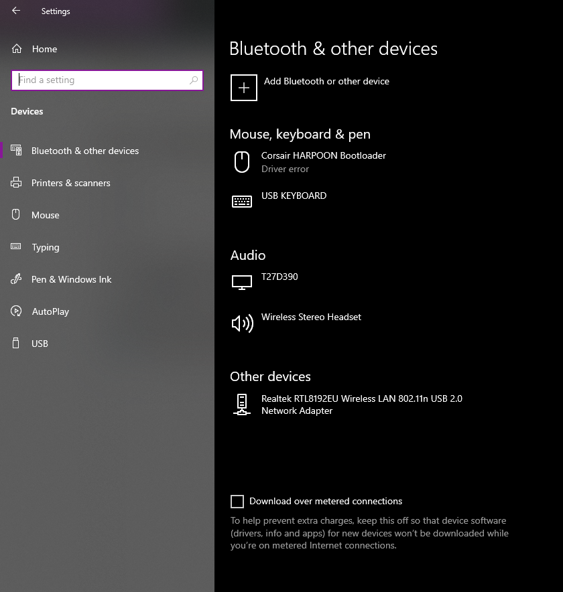The height and width of the screenshot is (592, 563).
Task: Enable Download over metered connections checkbox
Action: (x=237, y=502)
